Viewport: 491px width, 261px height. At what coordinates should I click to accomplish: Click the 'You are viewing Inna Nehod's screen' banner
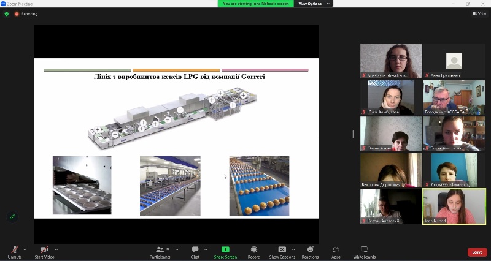[256, 4]
